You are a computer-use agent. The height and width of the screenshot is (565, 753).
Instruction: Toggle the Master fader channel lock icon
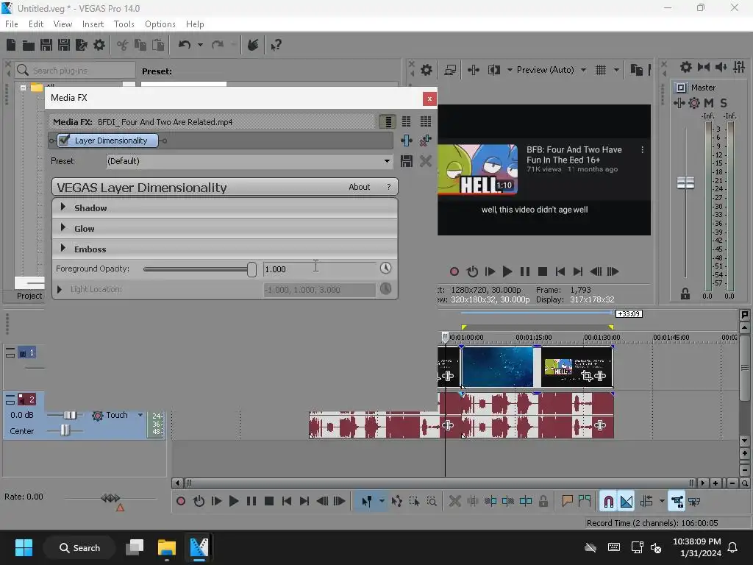pos(685,294)
